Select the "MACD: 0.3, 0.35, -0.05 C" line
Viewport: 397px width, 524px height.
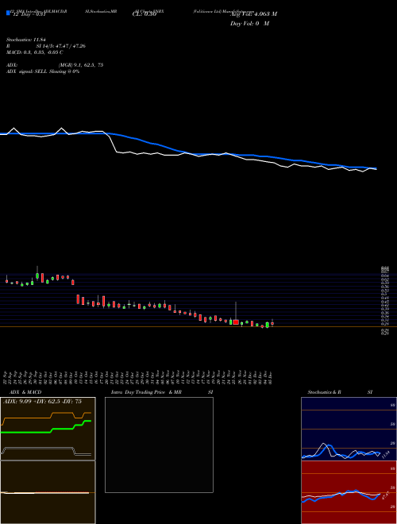(x=35, y=52)
